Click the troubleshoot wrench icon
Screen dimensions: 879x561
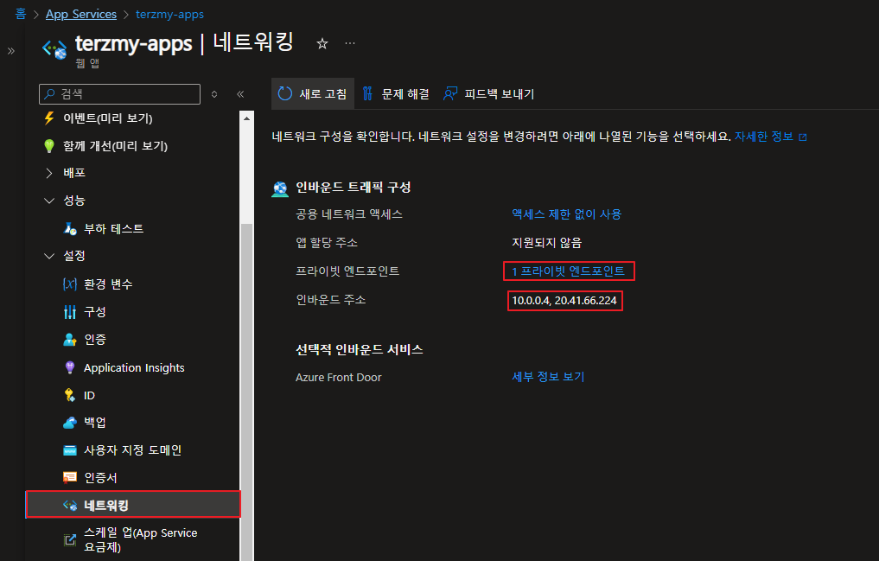367,93
